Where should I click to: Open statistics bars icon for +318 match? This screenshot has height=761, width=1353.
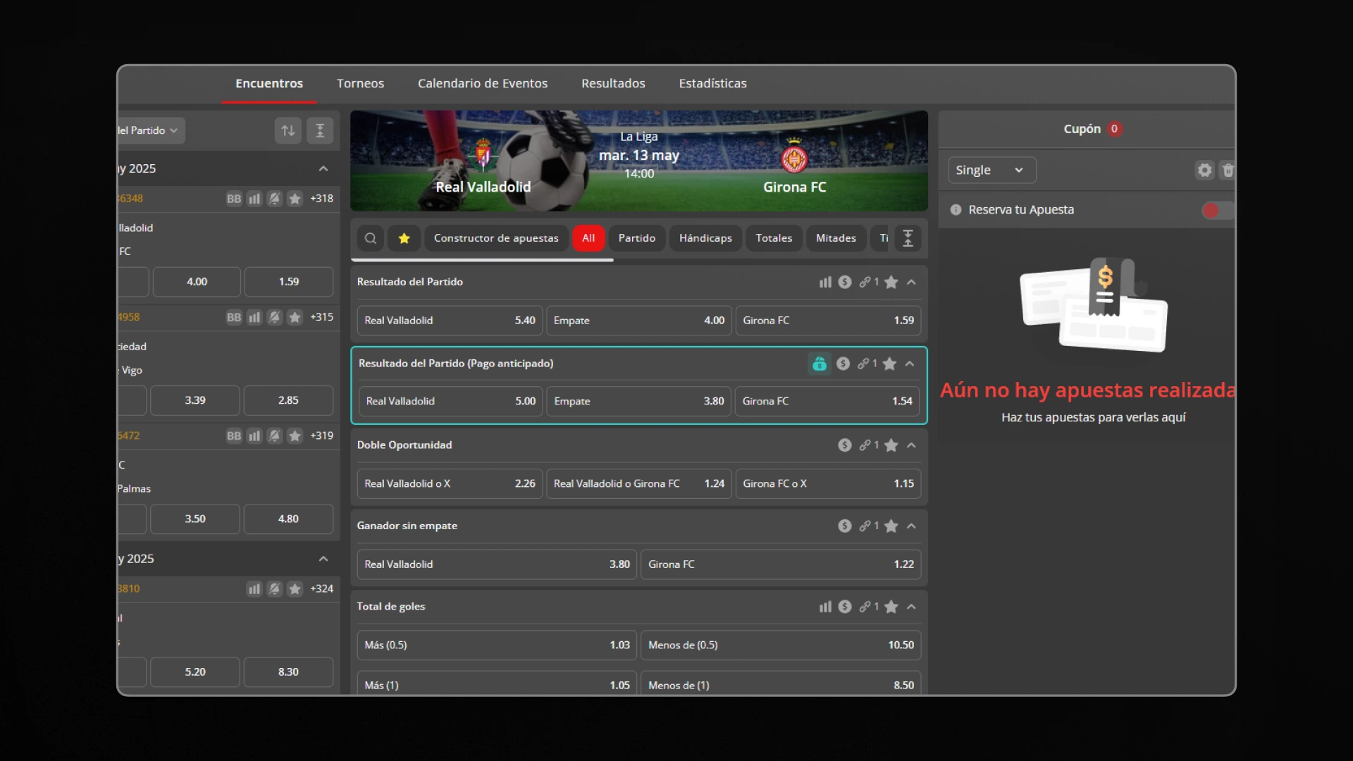254,199
